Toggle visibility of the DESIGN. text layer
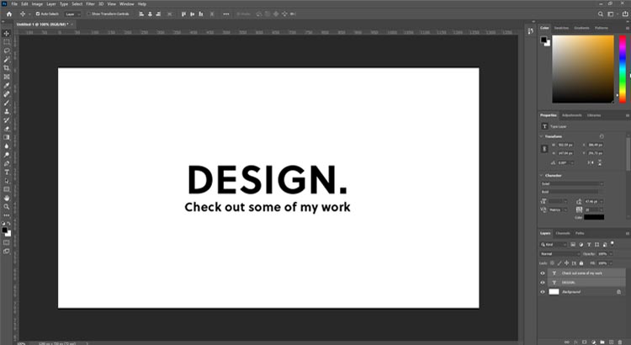Viewport: 631px width, 345px height. [543, 283]
